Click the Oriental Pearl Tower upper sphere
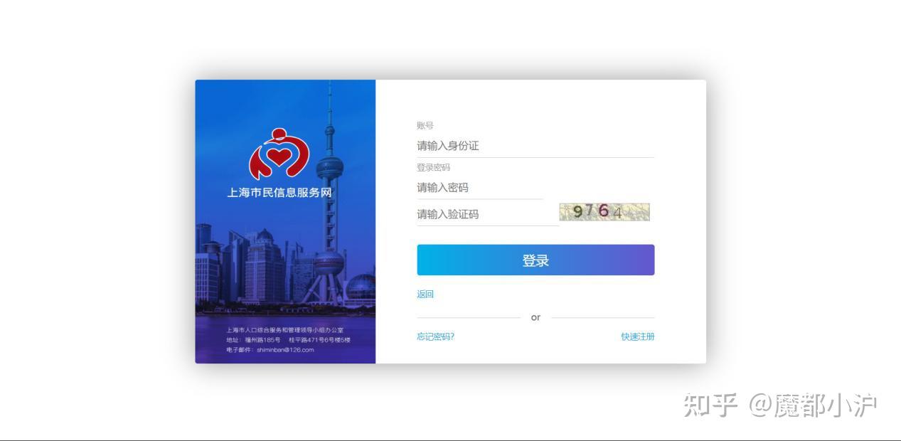The width and height of the screenshot is (901, 441). pyautogui.click(x=329, y=169)
